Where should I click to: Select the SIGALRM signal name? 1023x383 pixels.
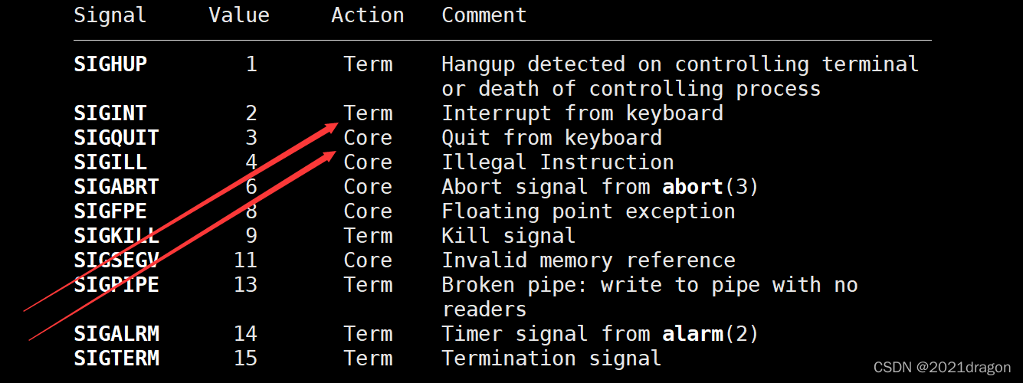tap(116, 334)
